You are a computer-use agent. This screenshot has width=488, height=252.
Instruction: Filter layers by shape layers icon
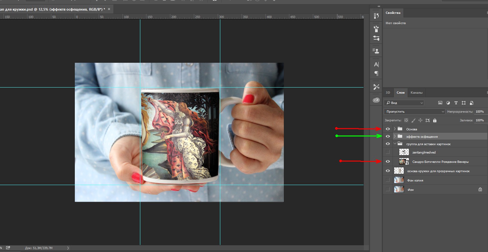(x=463, y=103)
